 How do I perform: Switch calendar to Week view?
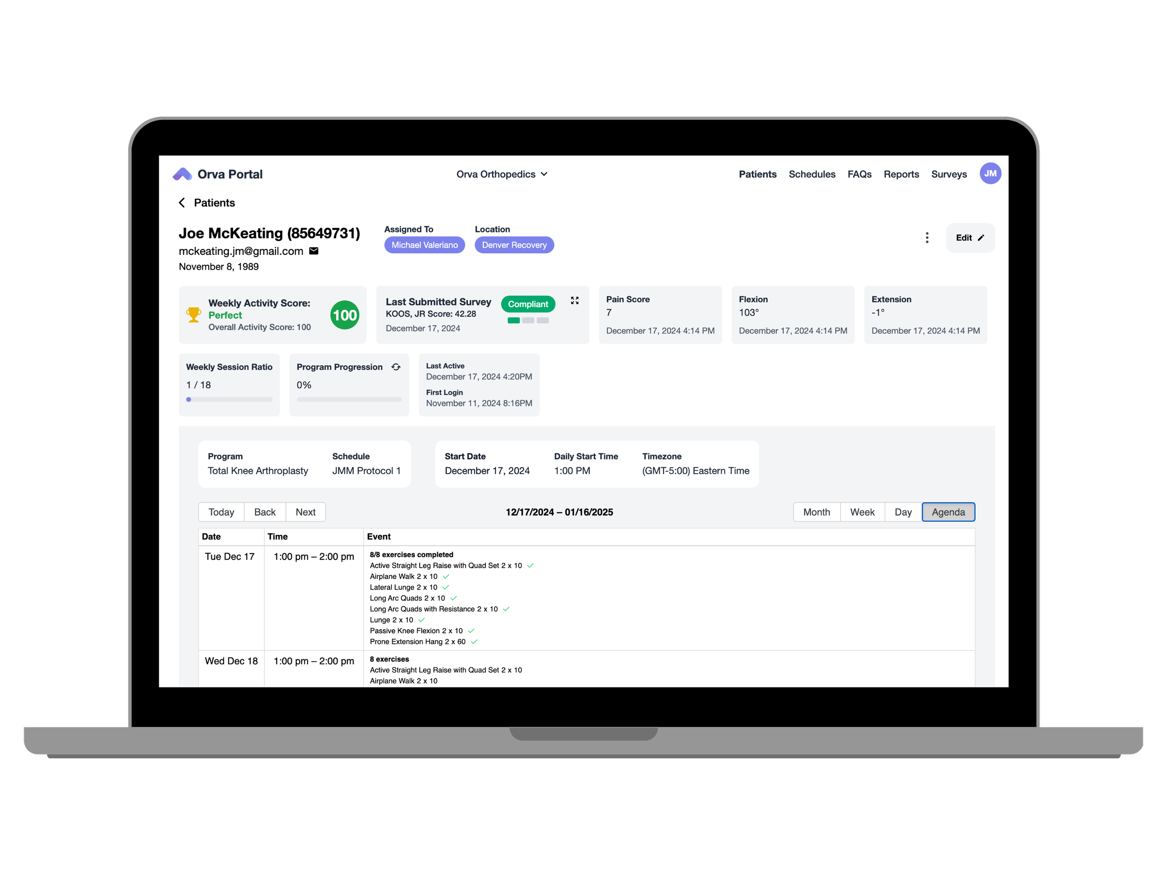(x=862, y=512)
